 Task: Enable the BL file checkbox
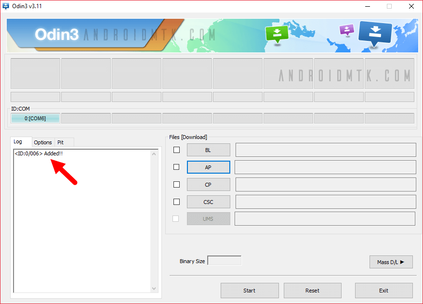tap(176, 150)
